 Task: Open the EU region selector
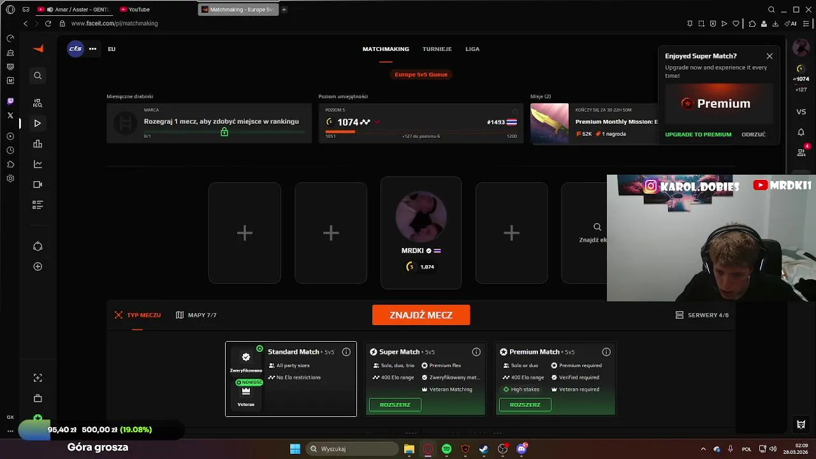click(112, 49)
